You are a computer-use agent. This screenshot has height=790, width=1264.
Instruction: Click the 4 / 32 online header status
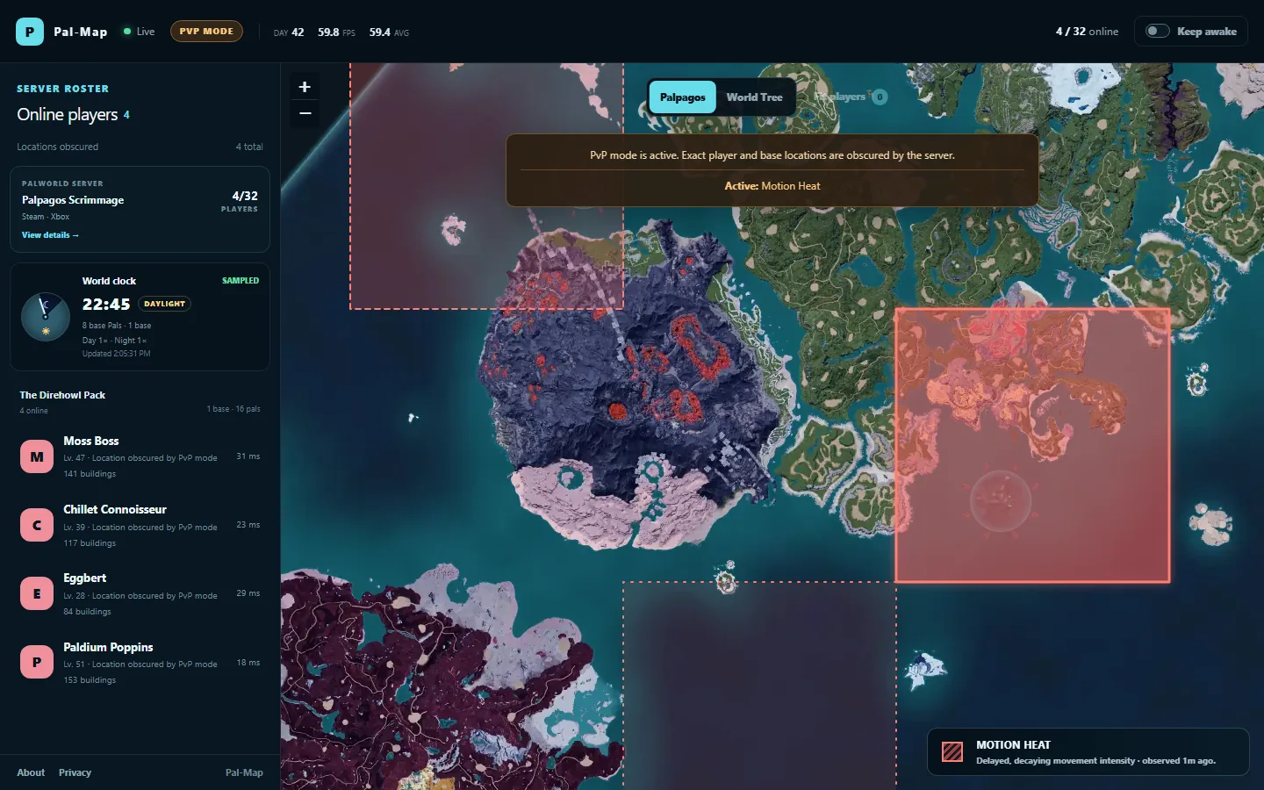(x=1087, y=32)
